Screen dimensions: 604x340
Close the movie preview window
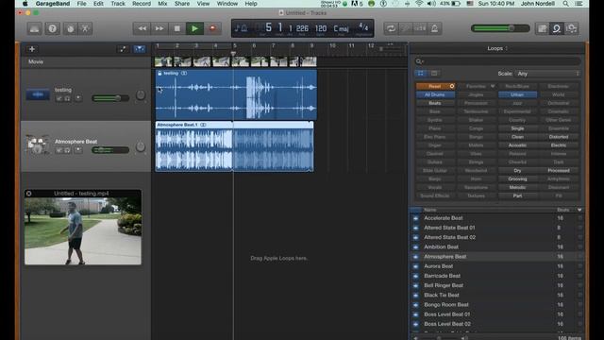tap(29, 194)
